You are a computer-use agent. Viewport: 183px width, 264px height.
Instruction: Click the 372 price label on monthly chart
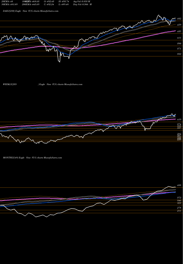179,198
